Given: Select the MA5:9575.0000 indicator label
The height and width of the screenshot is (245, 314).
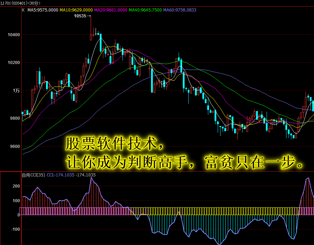Looking at the screenshot, I should click(x=43, y=10).
